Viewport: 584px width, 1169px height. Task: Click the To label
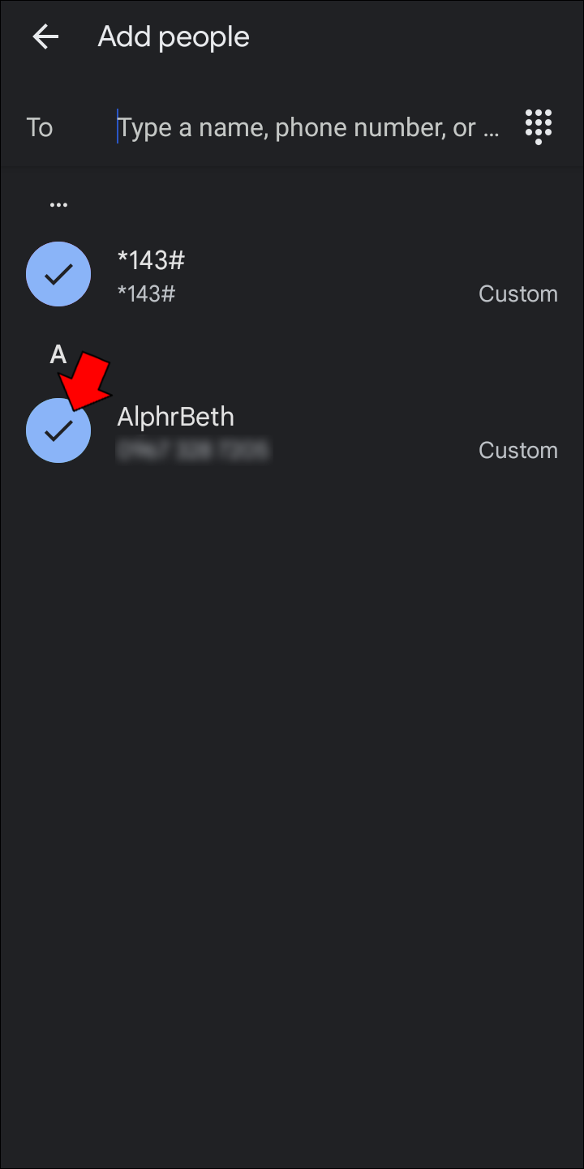click(40, 127)
